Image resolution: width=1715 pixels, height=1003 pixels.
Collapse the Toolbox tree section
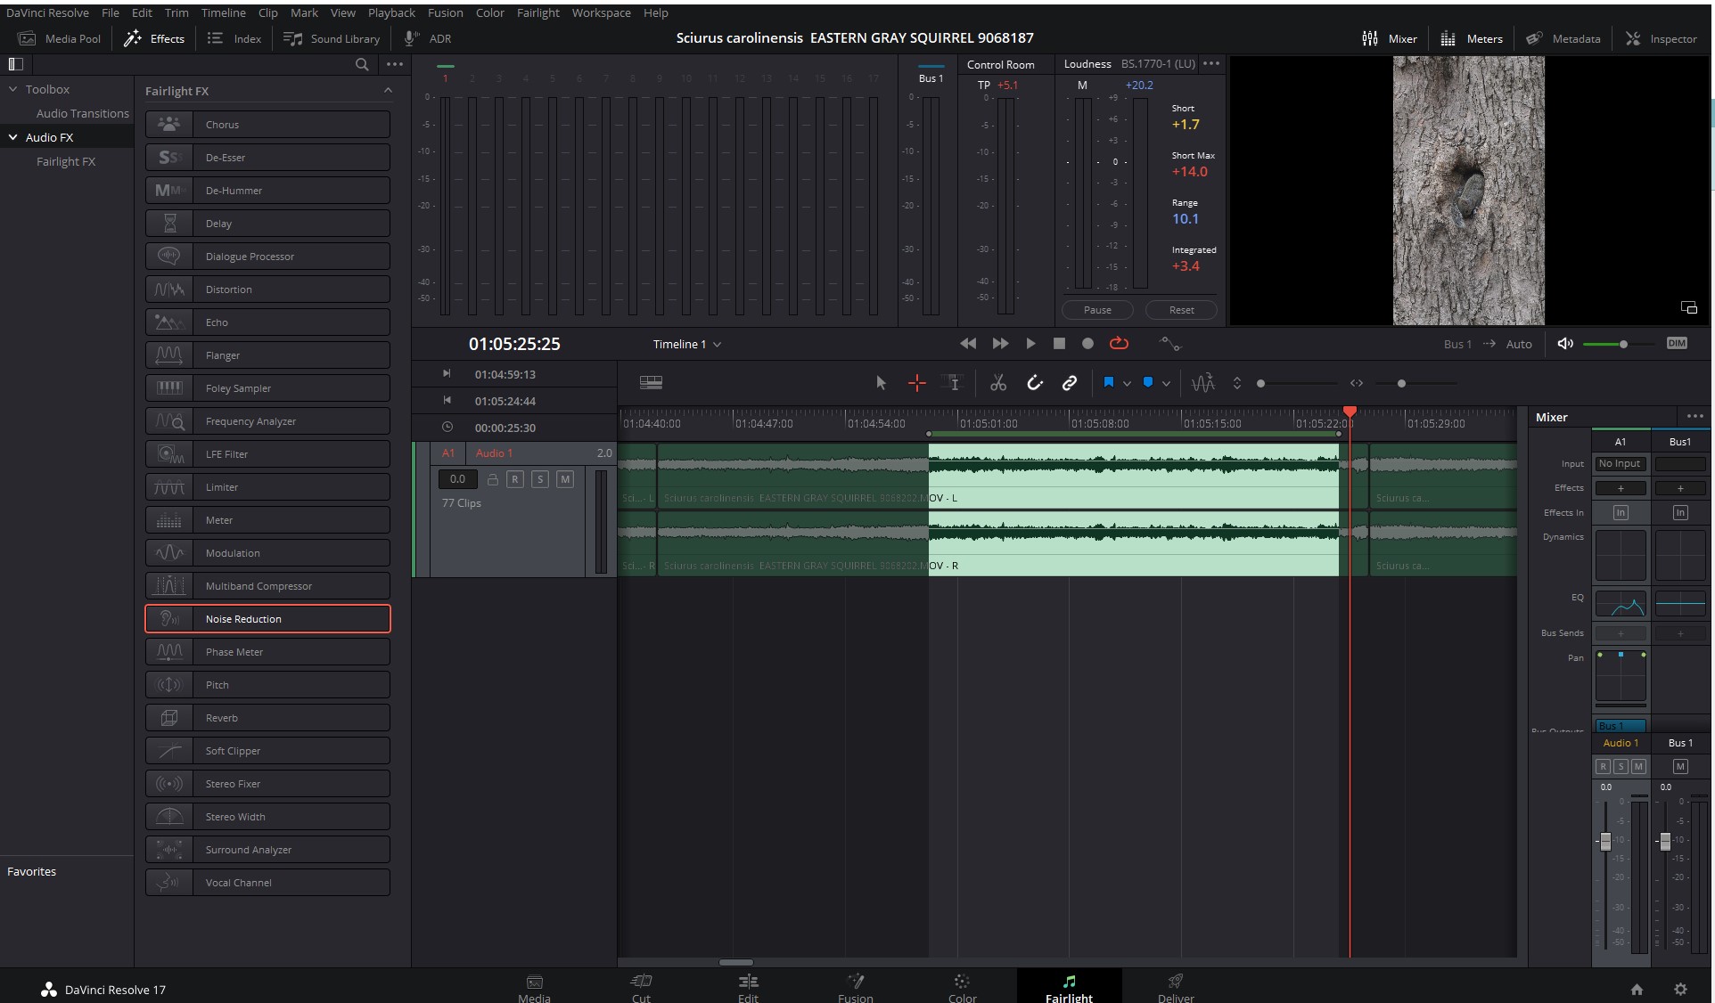13,89
